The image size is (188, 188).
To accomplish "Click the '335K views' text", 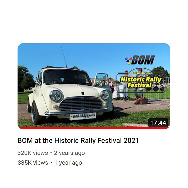I will click(33, 163).
